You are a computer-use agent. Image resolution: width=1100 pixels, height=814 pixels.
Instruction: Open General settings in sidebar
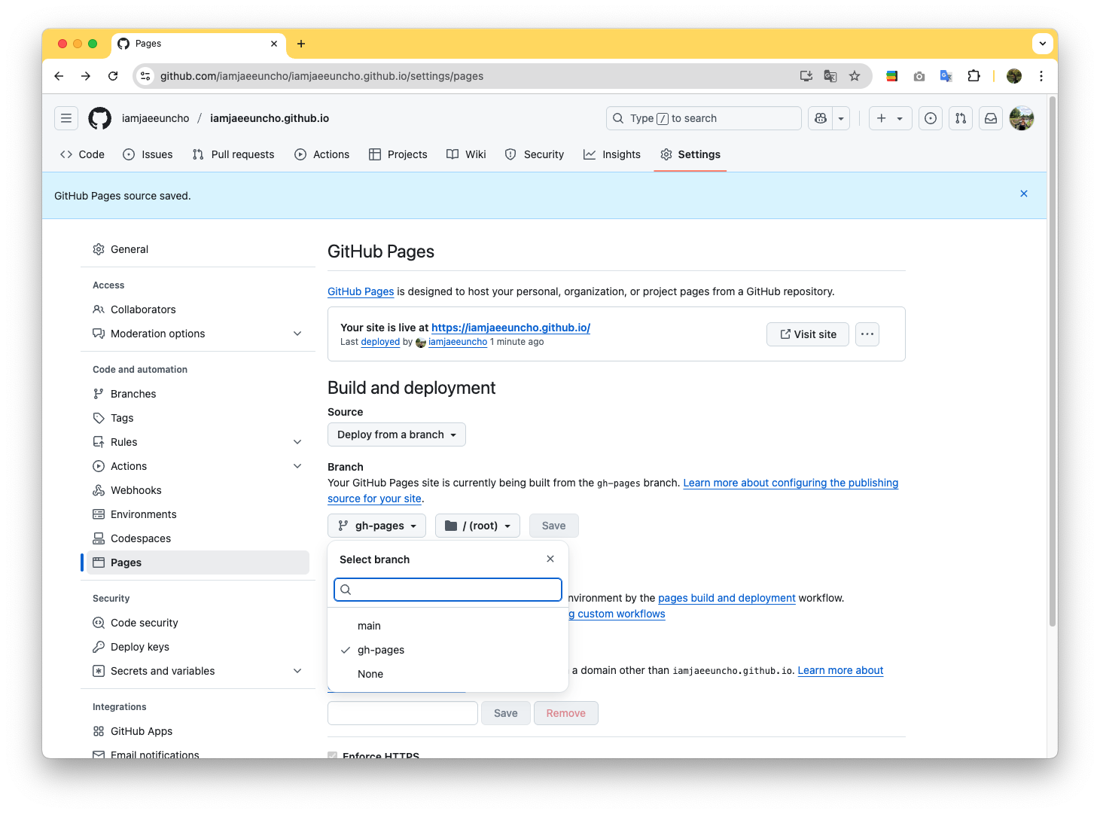click(198, 249)
